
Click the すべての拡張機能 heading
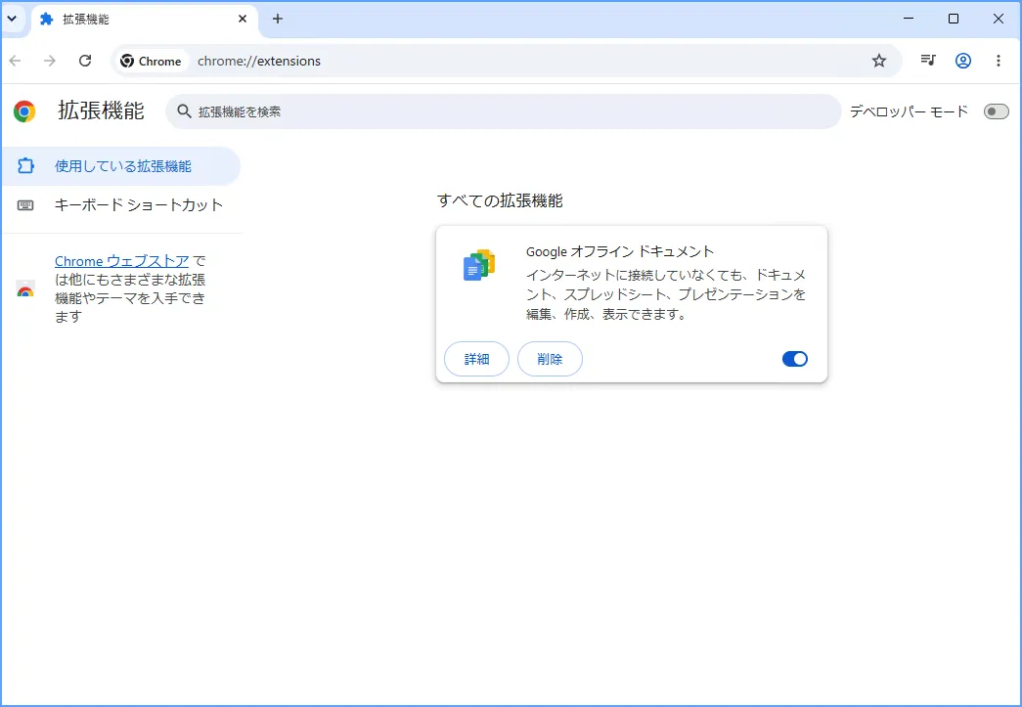pyautogui.click(x=500, y=200)
